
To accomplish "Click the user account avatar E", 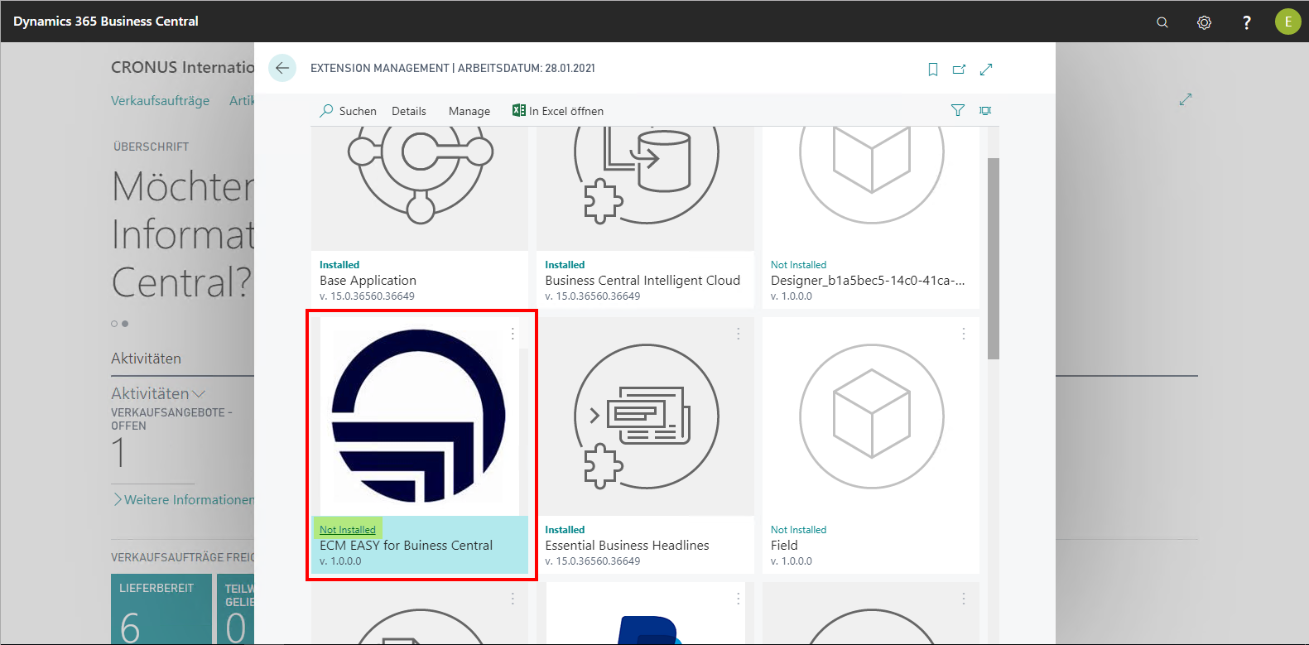I will (1287, 22).
